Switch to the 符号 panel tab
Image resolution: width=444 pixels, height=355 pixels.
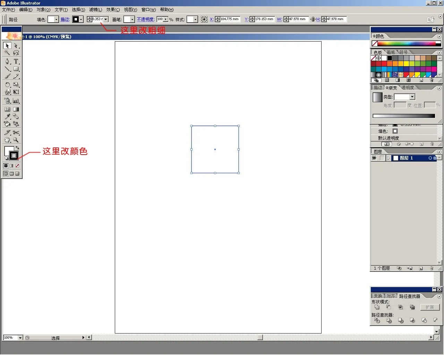coord(404,52)
